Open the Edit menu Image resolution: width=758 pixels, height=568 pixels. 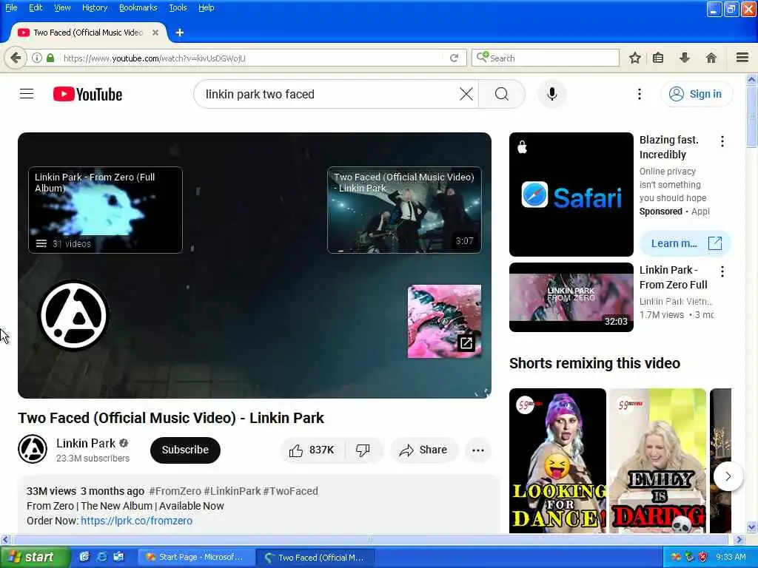pyautogui.click(x=36, y=7)
